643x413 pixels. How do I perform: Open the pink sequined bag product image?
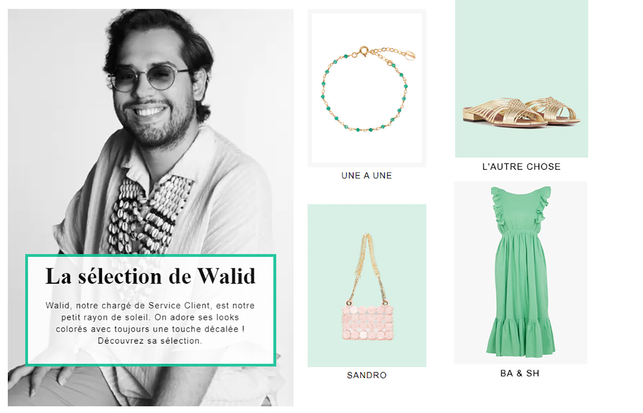367,285
